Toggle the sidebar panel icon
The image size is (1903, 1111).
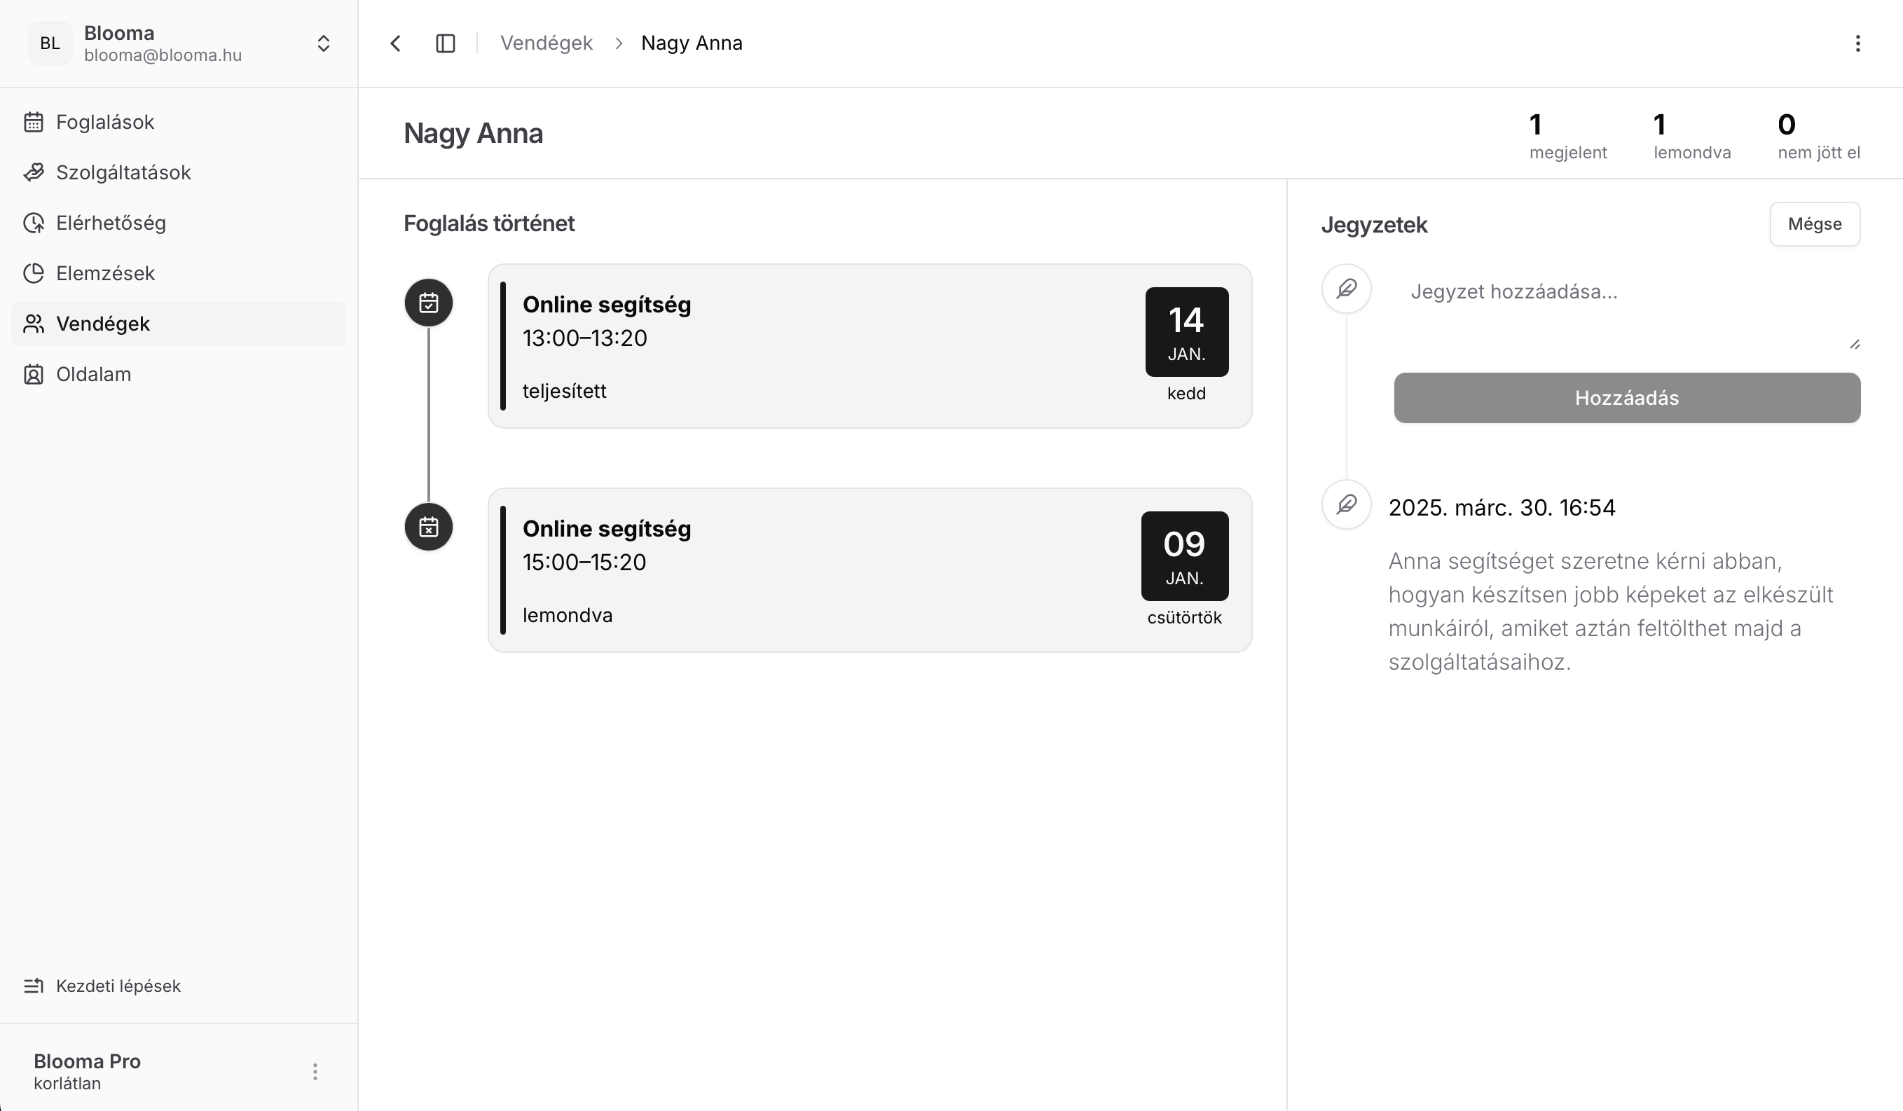click(446, 43)
